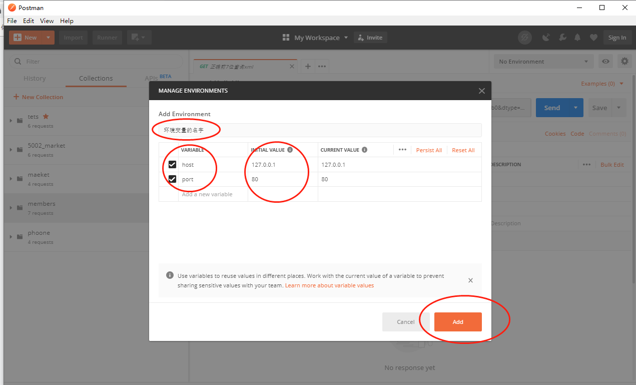Click the blue Send button

click(552, 108)
